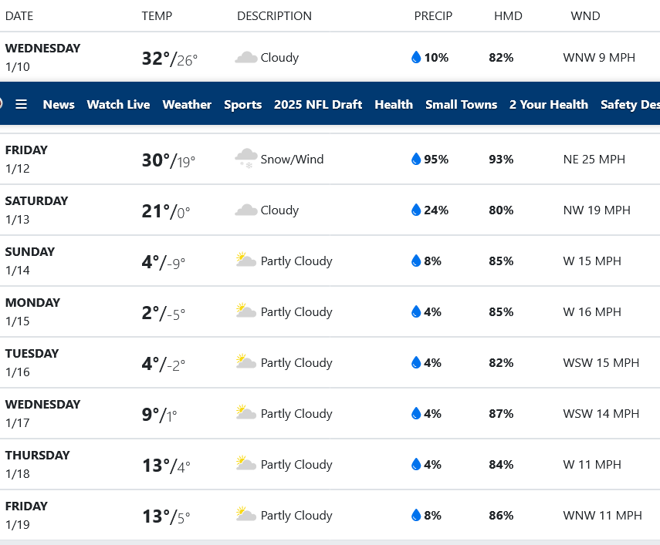660x545 pixels.
Task: Click the Wednesday 1/17 temperature 9°/1°
Action: 159,415
